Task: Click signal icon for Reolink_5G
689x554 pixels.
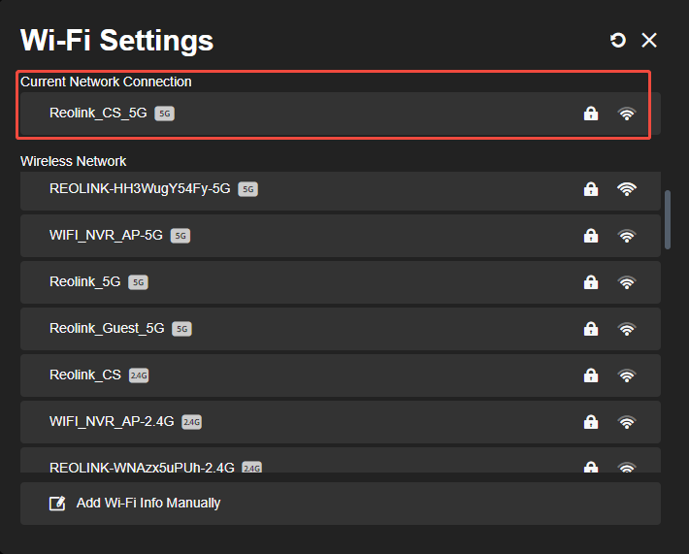Action: [627, 282]
